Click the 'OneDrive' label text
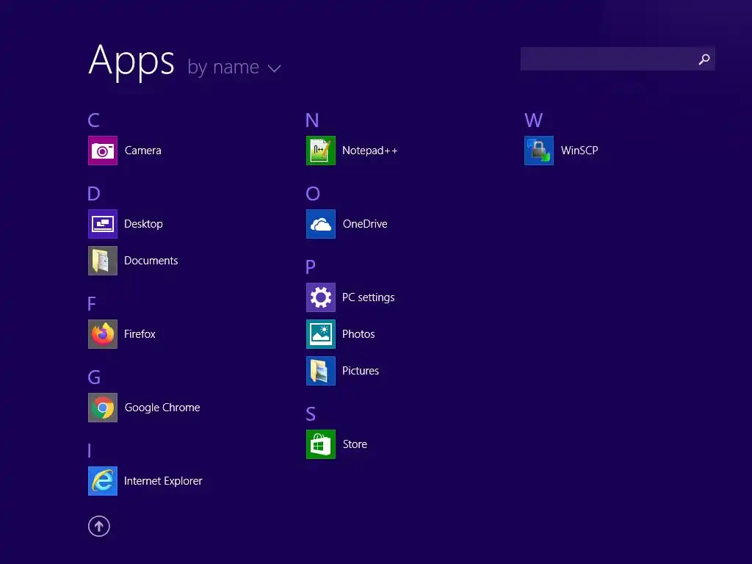This screenshot has width=752, height=564. 365,224
